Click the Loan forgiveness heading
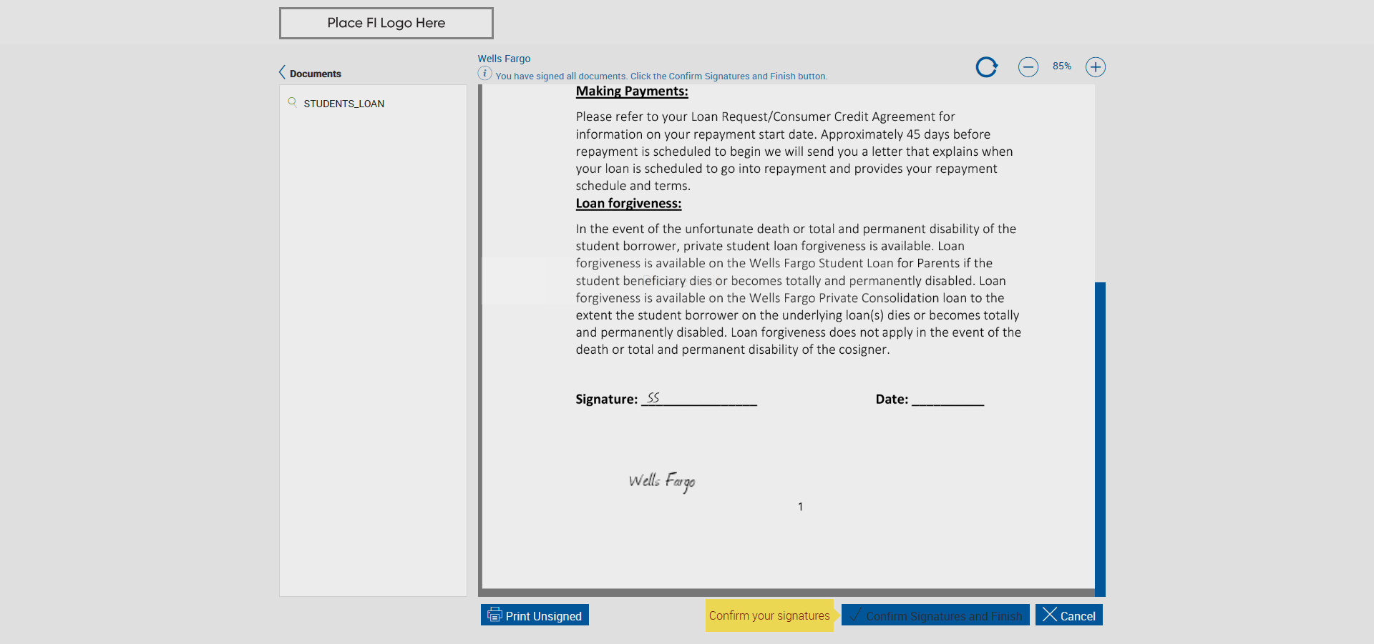 628,204
